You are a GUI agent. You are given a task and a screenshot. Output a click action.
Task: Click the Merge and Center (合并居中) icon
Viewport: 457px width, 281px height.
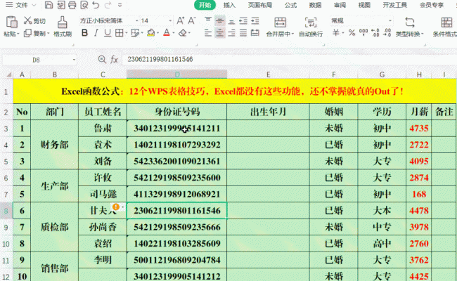280,22
